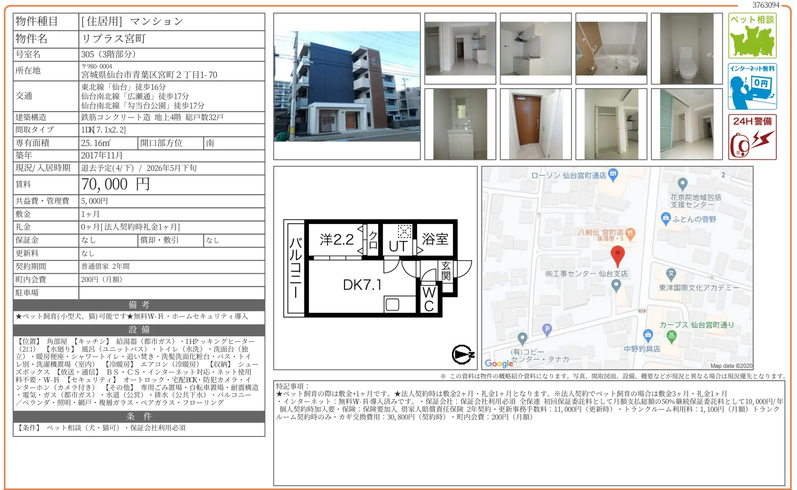Click the pet consultation (ペット相談) badge icon
Viewport: 797px width, 490px height.
[x=752, y=36]
